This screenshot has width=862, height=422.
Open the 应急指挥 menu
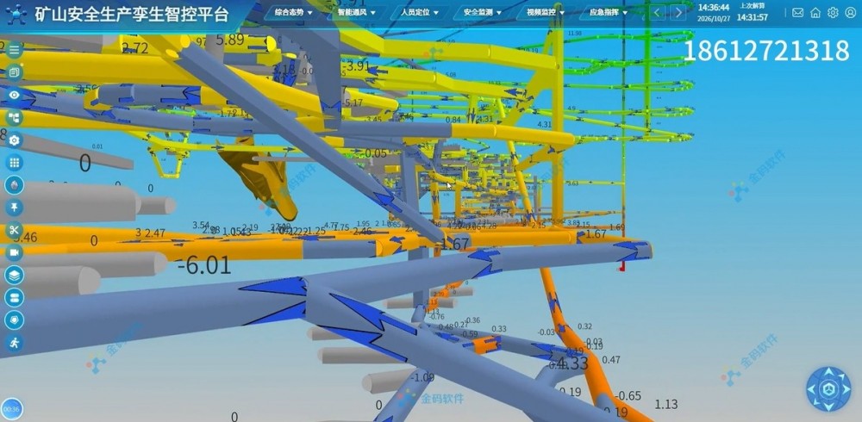coord(609,12)
